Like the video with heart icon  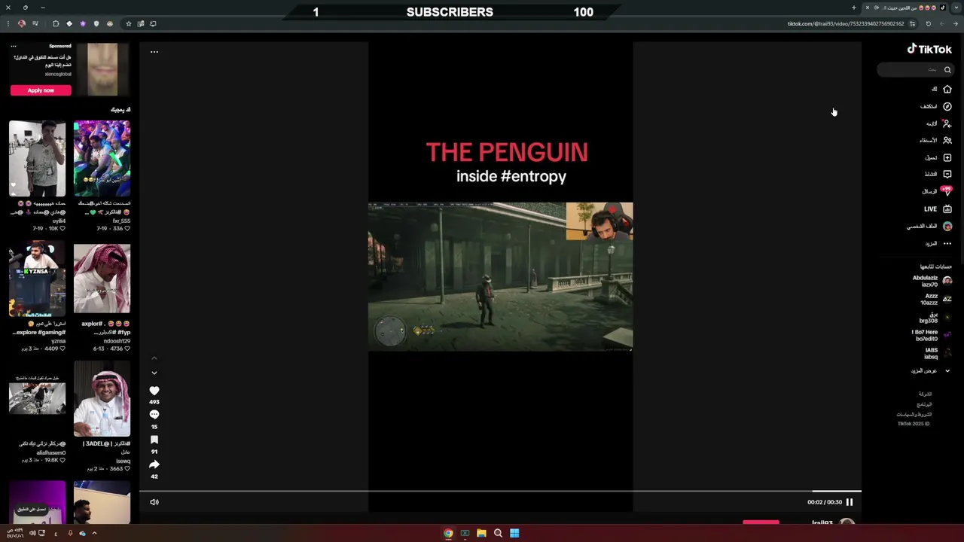tap(154, 391)
